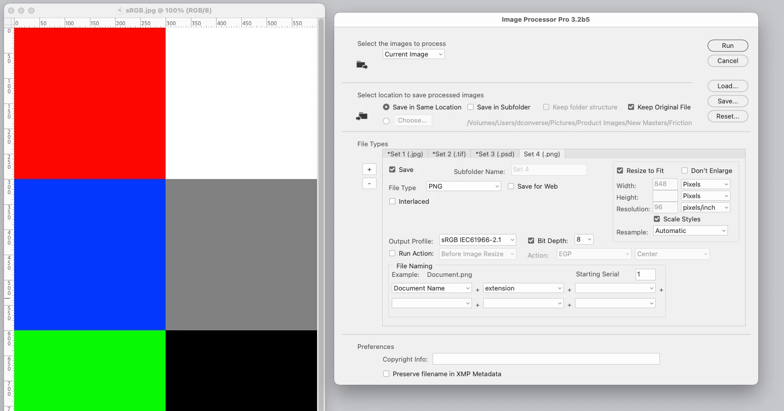This screenshot has height=411, width=784.
Task: Open the Current Image source dropdown
Action: (413, 54)
